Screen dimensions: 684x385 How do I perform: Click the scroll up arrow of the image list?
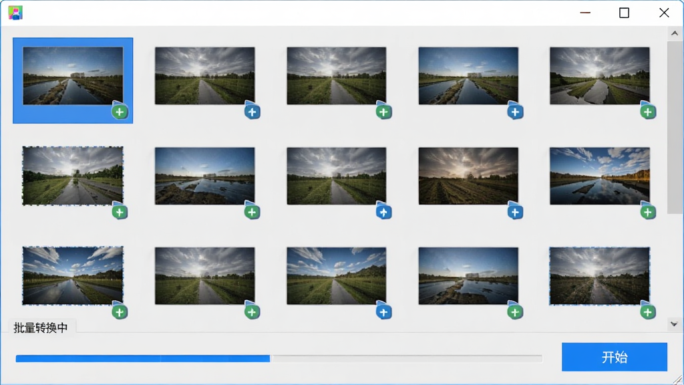tap(675, 33)
